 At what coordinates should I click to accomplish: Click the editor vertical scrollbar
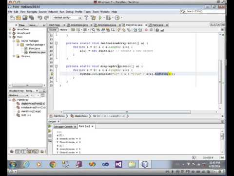220,82
